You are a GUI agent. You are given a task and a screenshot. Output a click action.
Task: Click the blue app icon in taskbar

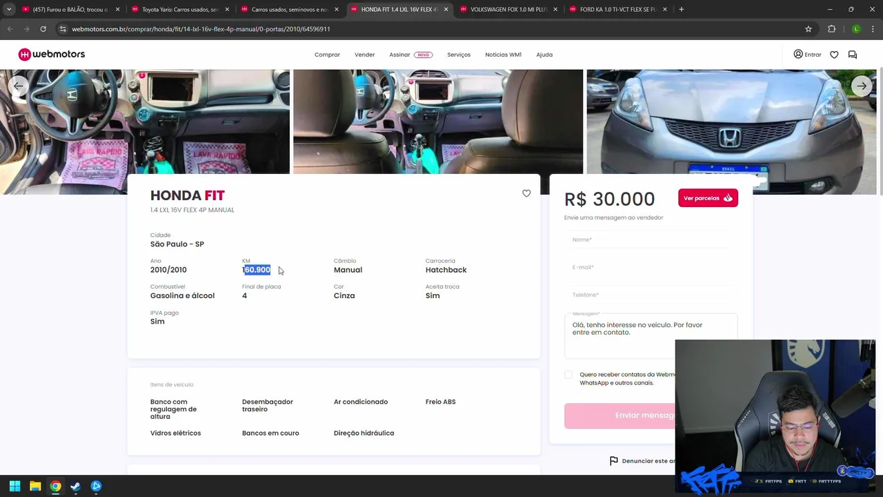[x=96, y=486]
